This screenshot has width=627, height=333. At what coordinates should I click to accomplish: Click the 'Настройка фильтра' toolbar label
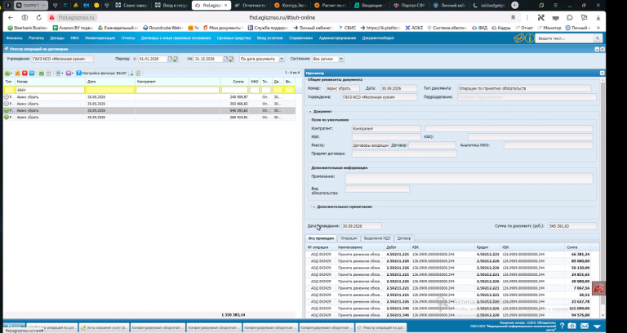104,73
